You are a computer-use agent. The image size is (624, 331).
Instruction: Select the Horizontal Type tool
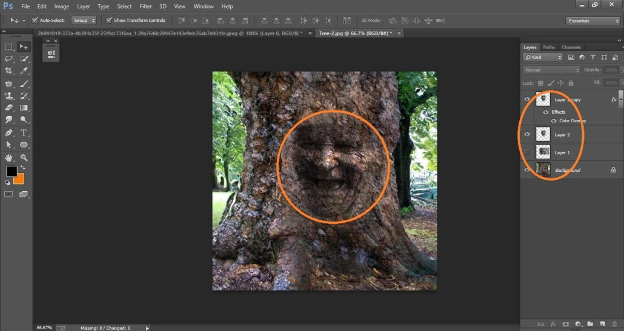(x=24, y=133)
